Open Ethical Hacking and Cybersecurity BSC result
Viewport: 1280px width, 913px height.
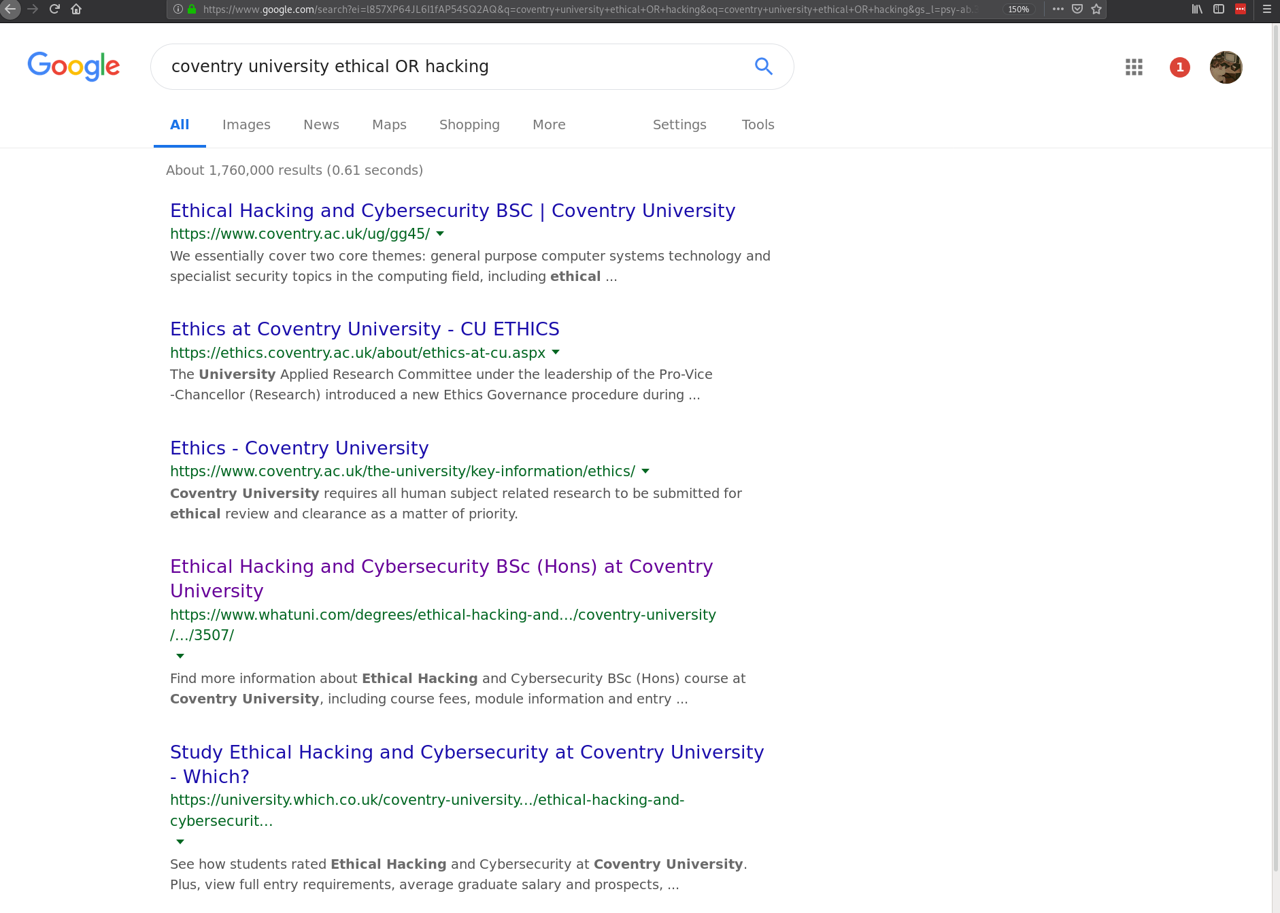point(453,211)
